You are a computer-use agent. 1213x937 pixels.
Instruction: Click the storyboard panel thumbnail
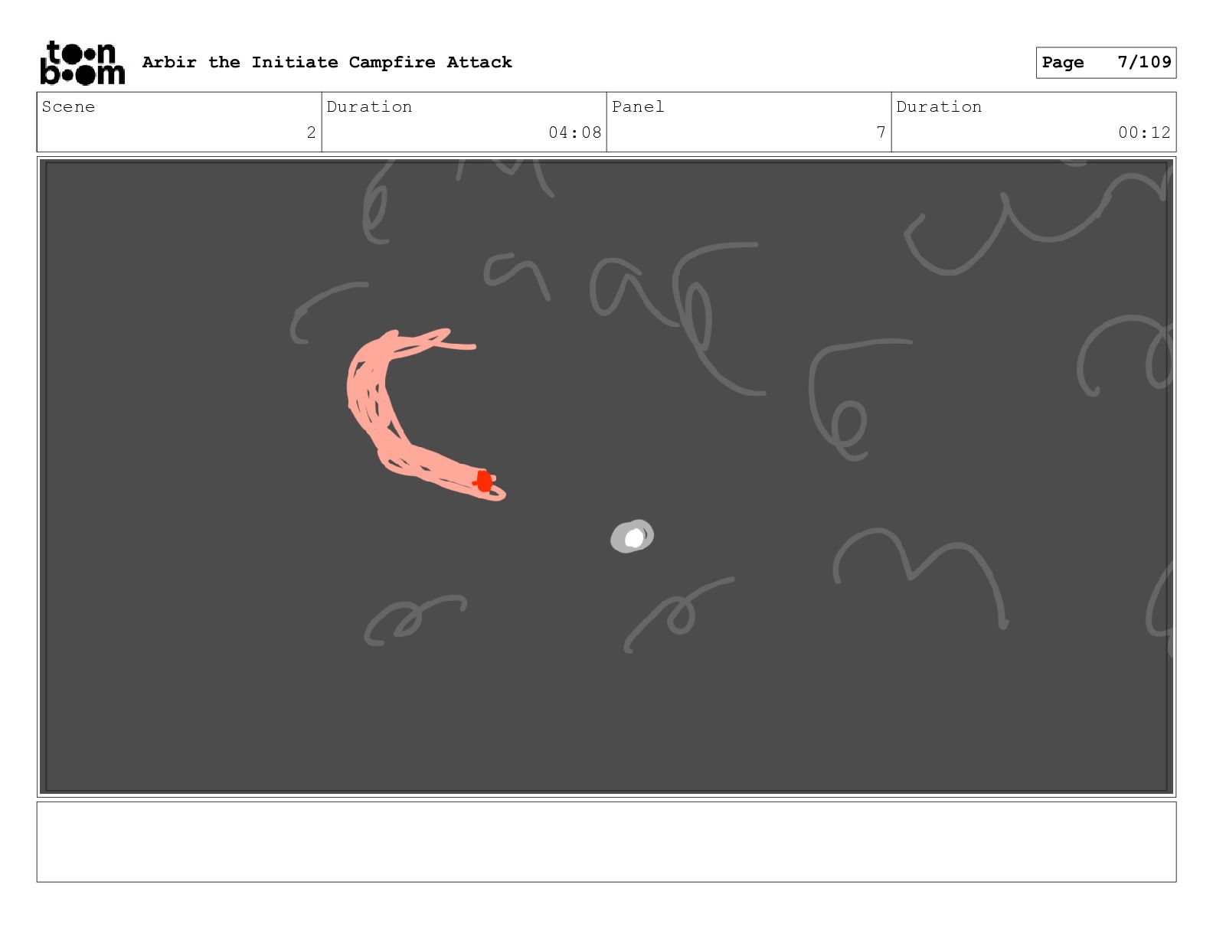606,476
